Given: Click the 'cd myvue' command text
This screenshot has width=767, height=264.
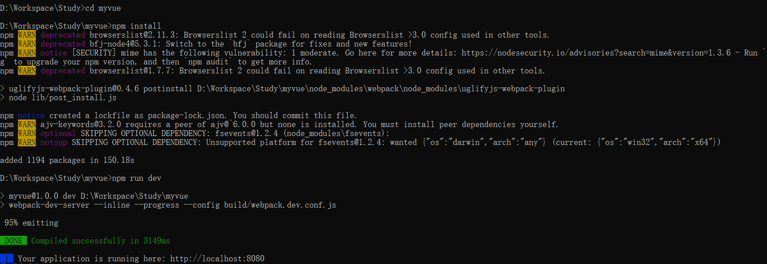Looking at the screenshot, I should click(103, 8).
